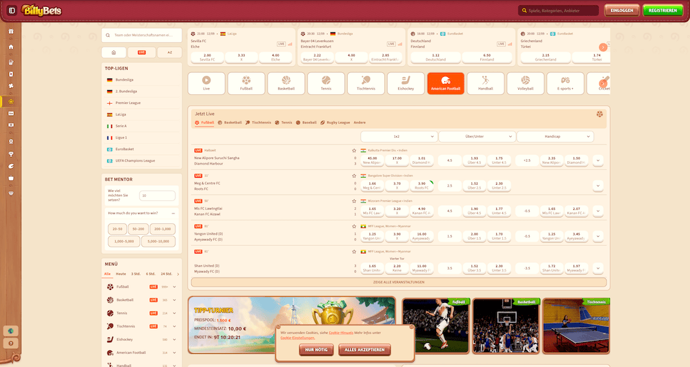This screenshot has width=690, height=367.
Task: Click Alles Akzeptieren in cookie banner
Action: (x=364, y=350)
